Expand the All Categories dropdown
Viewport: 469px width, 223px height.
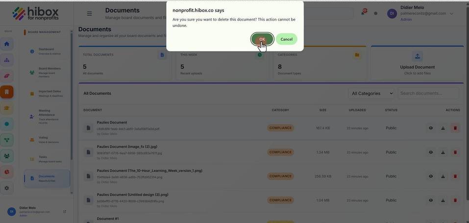tap(372, 94)
